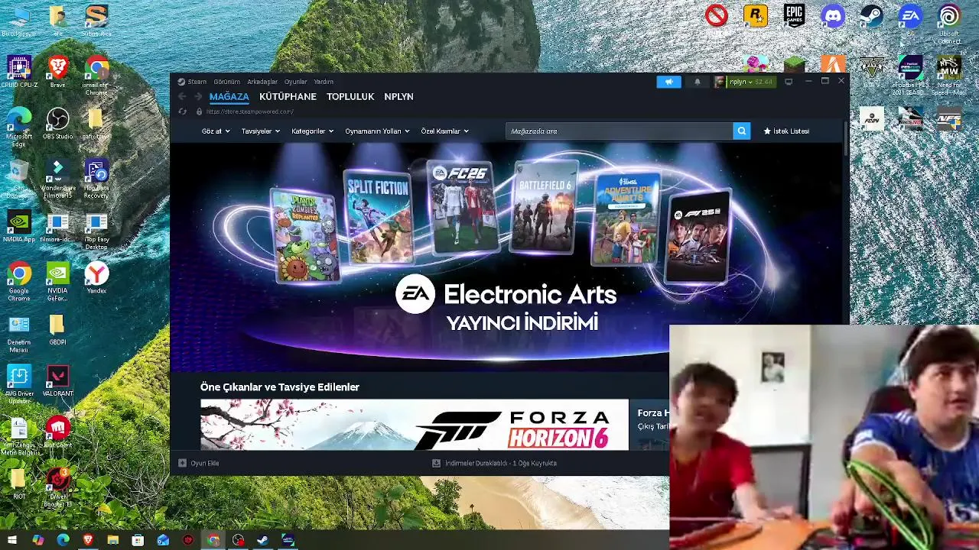Screen dimensions: 979x550
Task: Open the Oyunlar menu
Action: pyautogui.click(x=295, y=82)
